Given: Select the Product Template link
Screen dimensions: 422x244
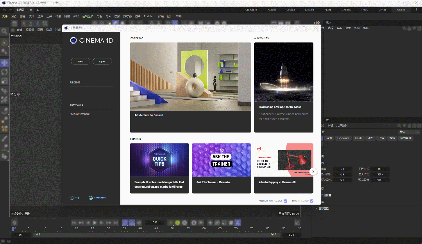Looking at the screenshot, I should click(x=80, y=114).
